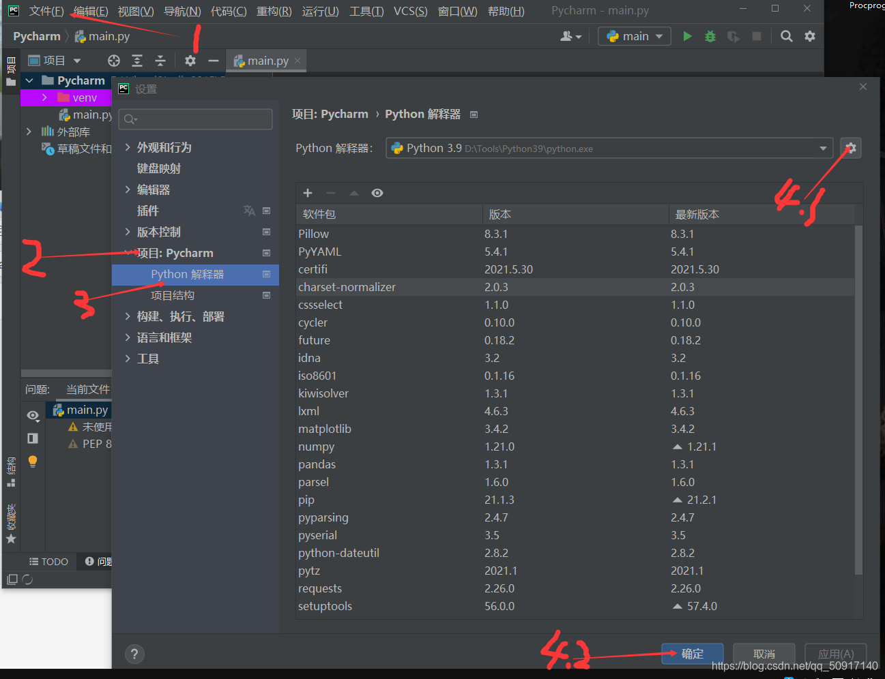Viewport: 885px width, 679px height.
Task: Click the stop button in run toolbar
Action: pyautogui.click(x=757, y=36)
